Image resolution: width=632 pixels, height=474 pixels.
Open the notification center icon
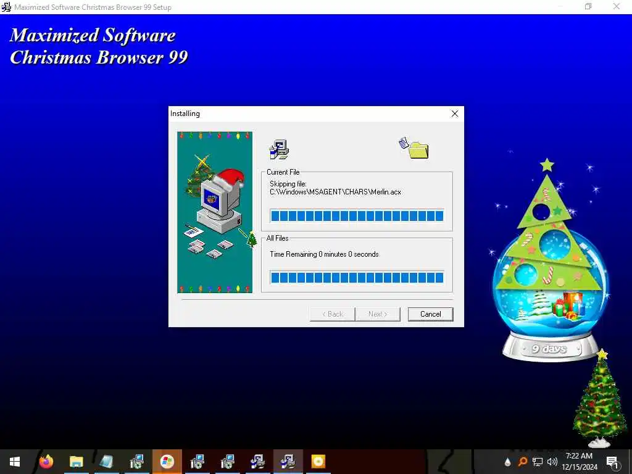click(612, 462)
